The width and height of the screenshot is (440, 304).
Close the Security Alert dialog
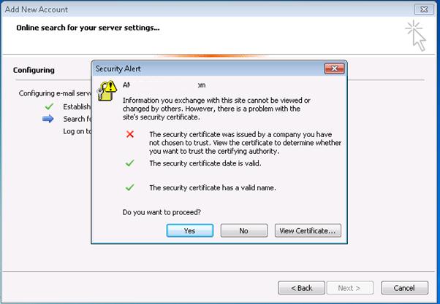[x=334, y=69]
